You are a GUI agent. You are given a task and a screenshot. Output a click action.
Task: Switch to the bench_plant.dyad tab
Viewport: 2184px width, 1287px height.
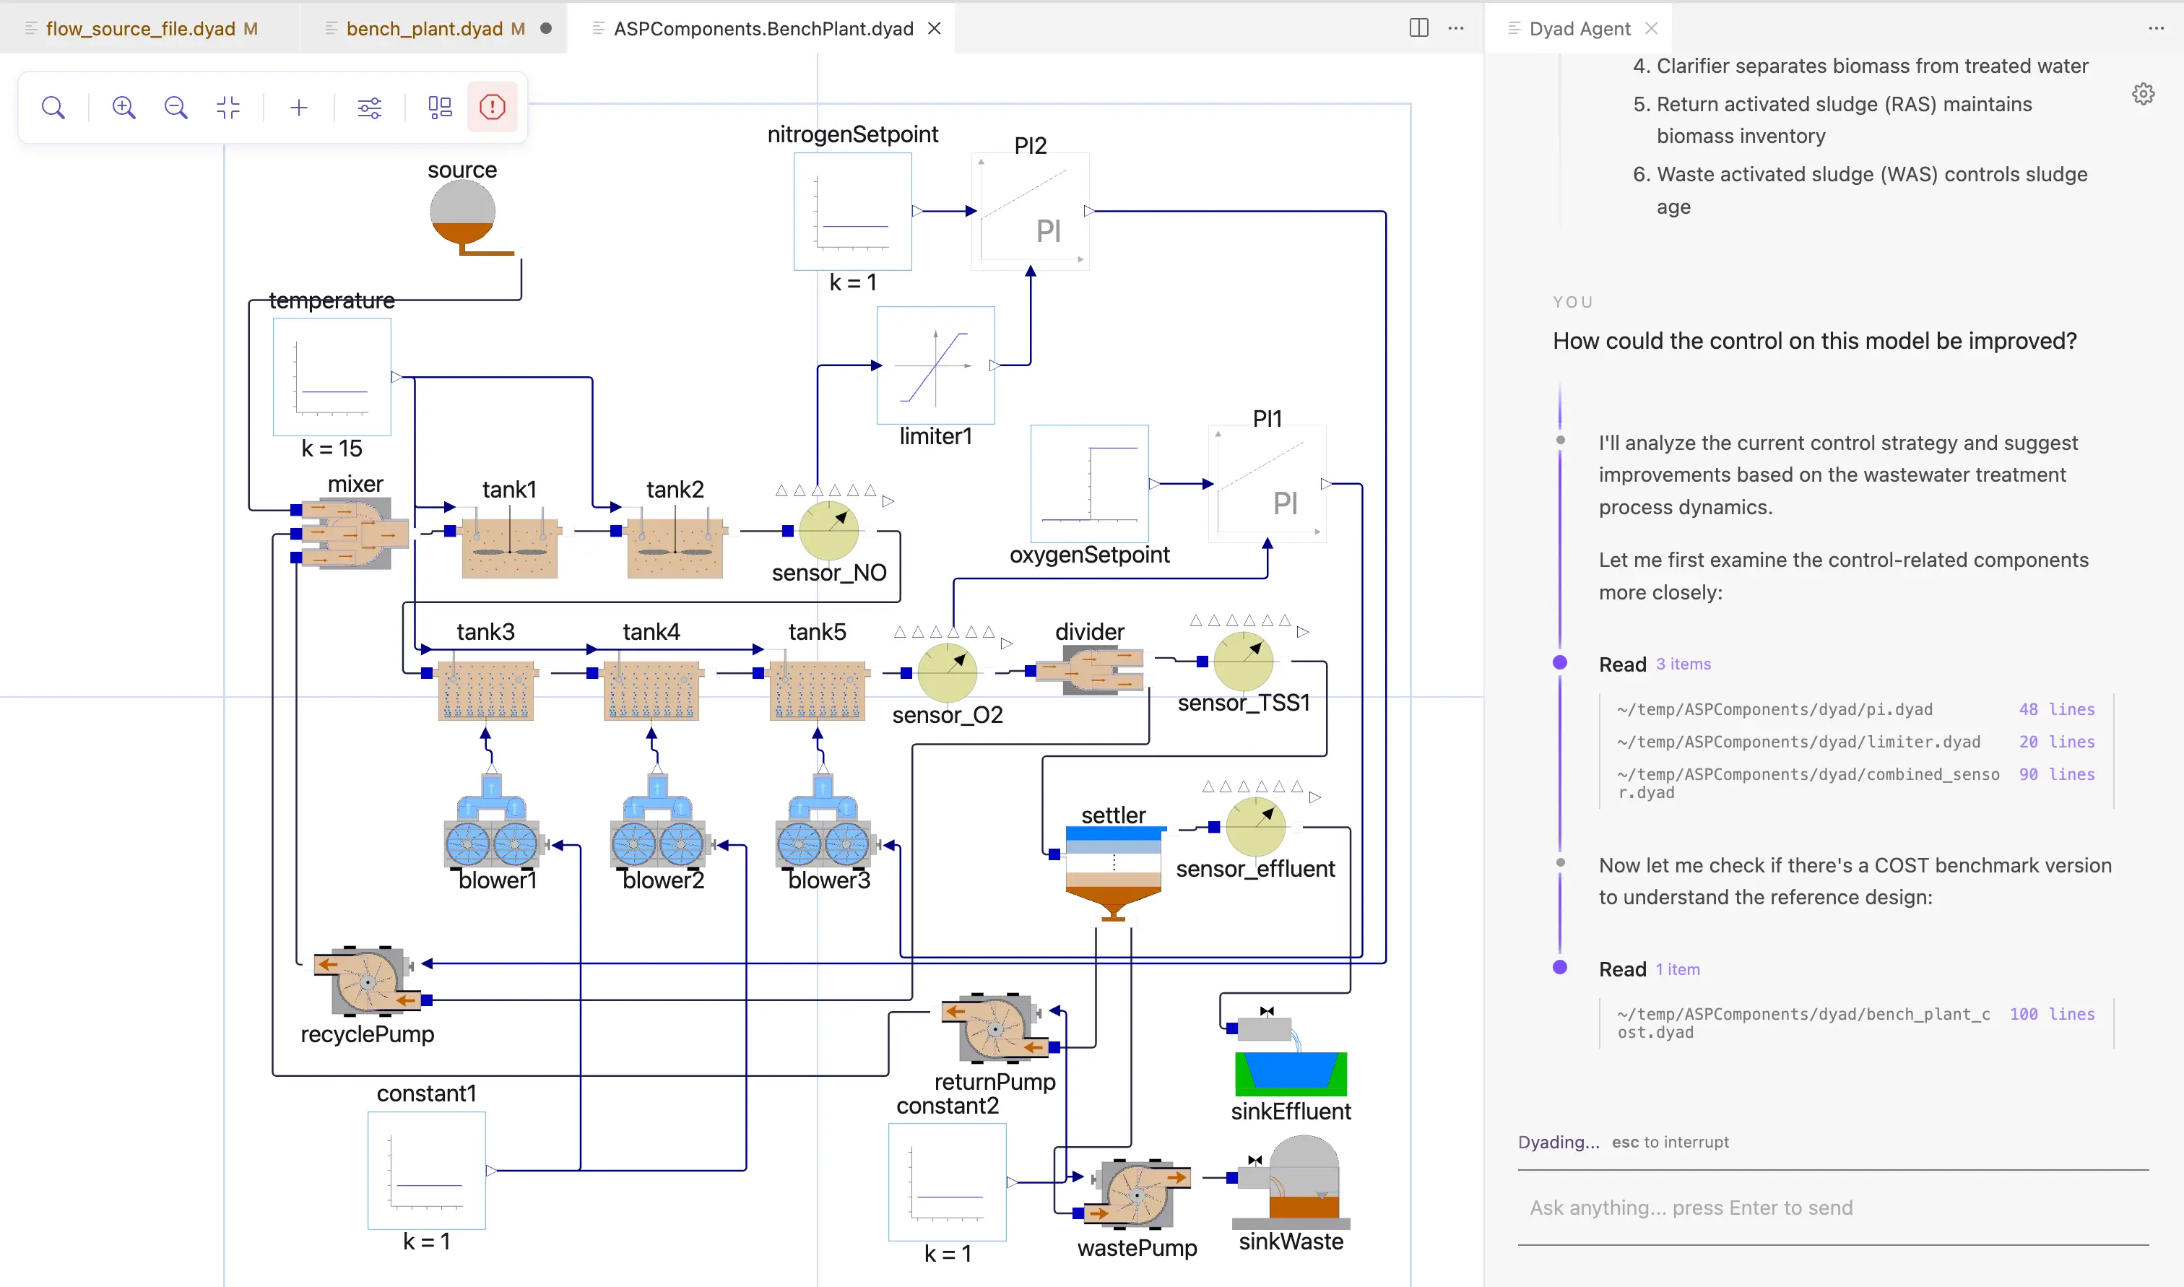click(424, 29)
